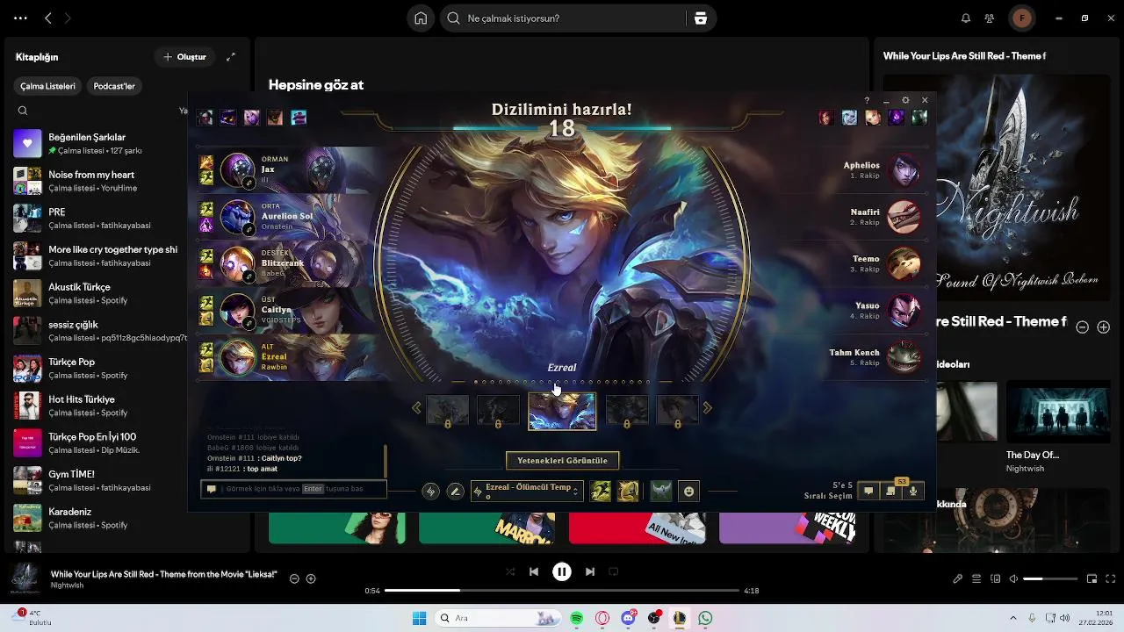
Task: Open Spotify friends activity icon
Action: click(x=990, y=18)
